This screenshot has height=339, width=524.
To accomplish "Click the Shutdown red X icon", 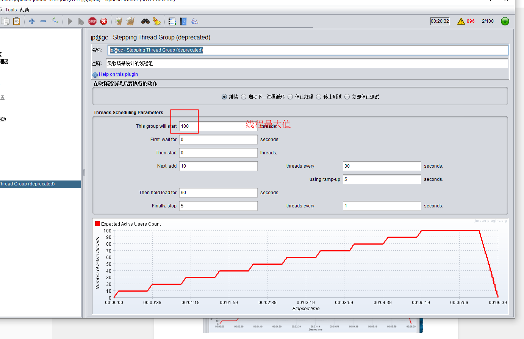I will click(104, 21).
